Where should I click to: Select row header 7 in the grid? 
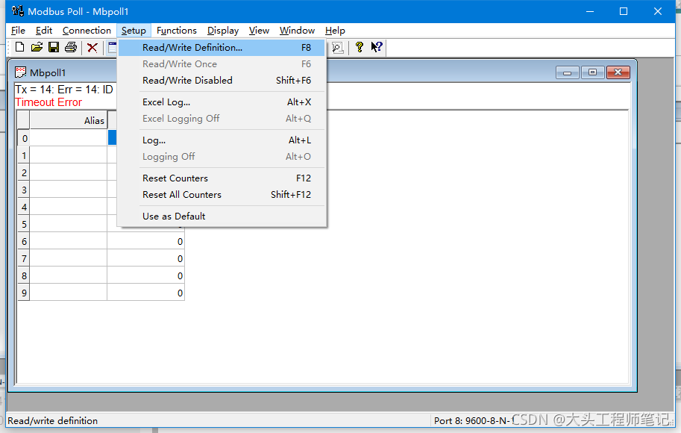tap(24, 258)
